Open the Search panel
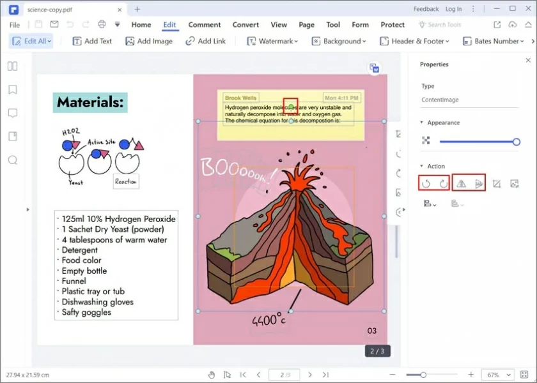The height and width of the screenshot is (383, 537). pos(12,160)
